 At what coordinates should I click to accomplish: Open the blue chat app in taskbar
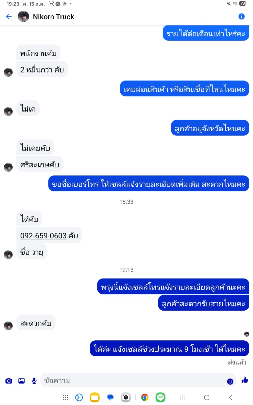110,397
